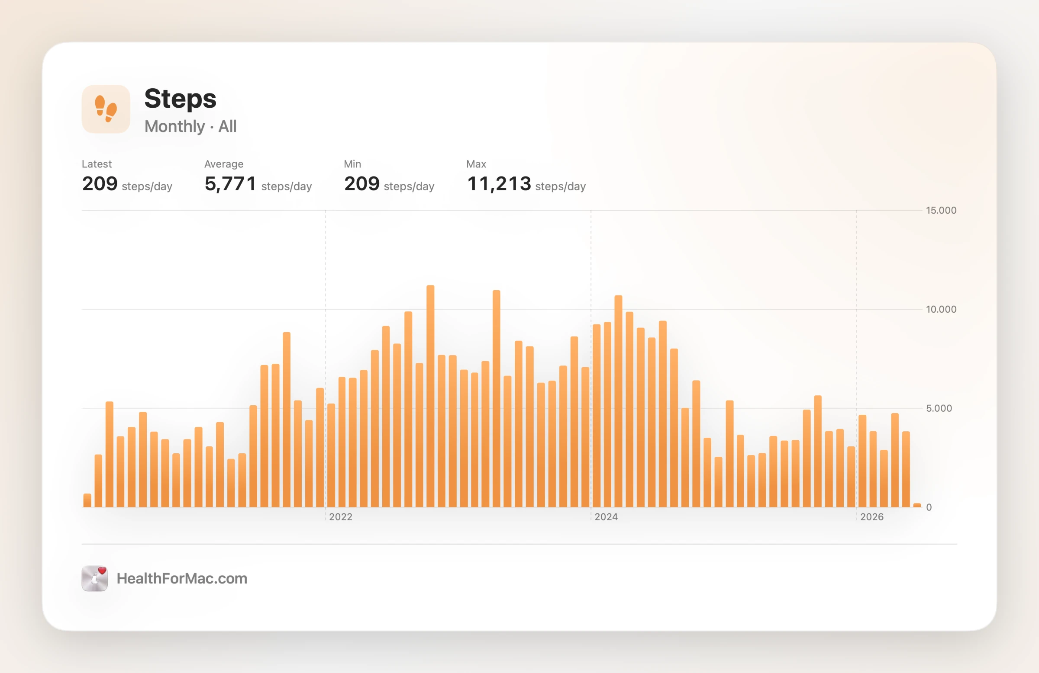Click the 'Monthly · All' subtitle
1039x673 pixels.
click(190, 126)
